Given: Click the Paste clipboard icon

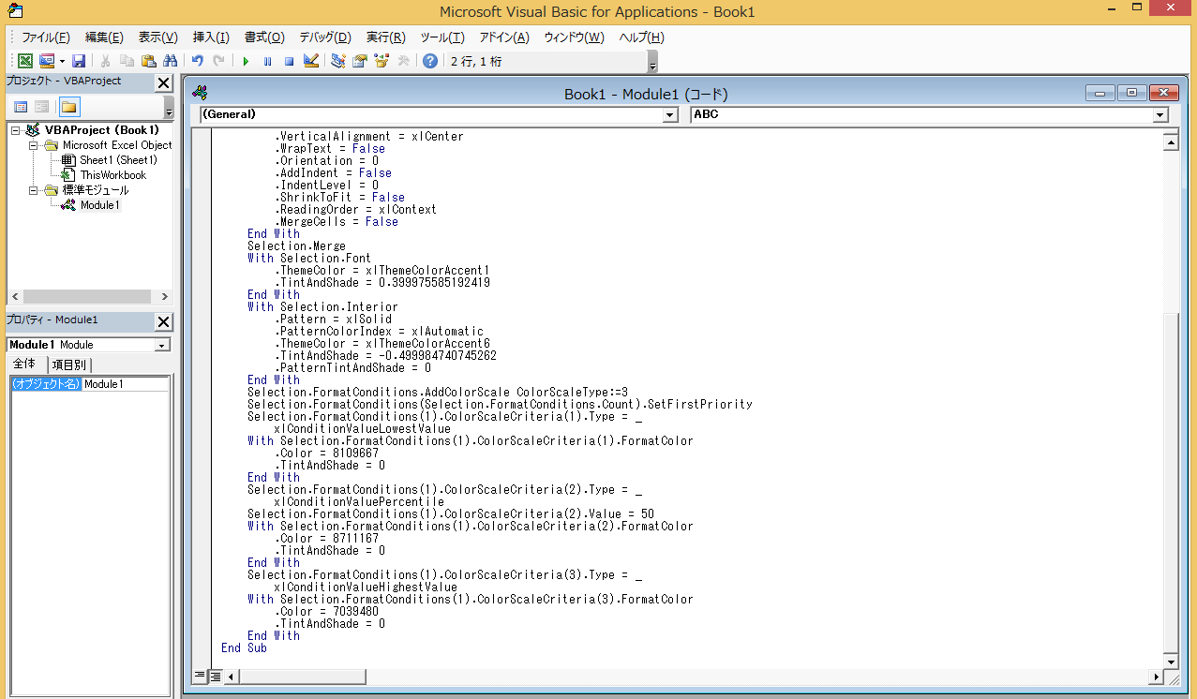Looking at the screenshot, I should tap(148, 61).
